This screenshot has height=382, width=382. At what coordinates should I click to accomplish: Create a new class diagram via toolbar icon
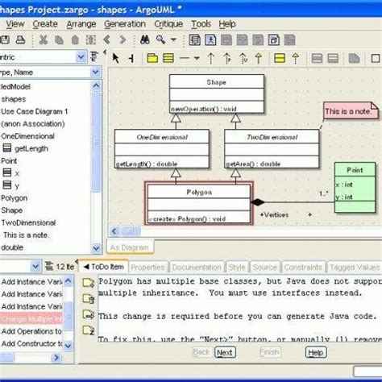point(194,40)
